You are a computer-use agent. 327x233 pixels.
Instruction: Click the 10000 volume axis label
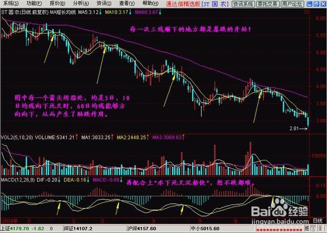[319, 156]
